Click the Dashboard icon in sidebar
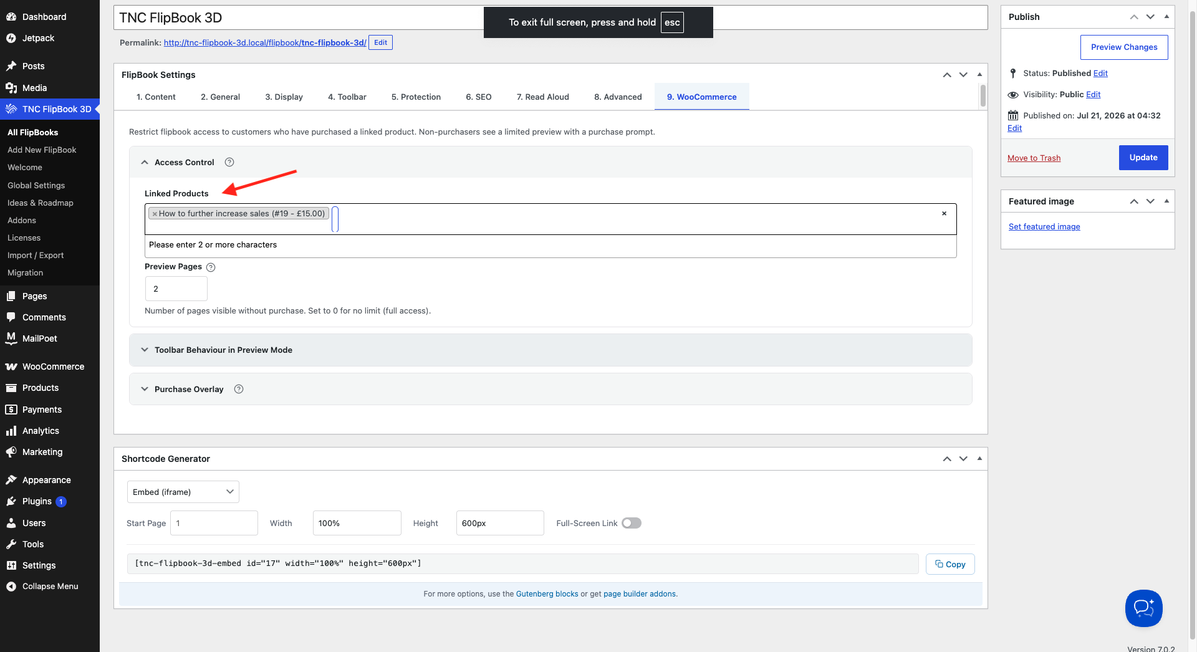 [x=11, y=17]
